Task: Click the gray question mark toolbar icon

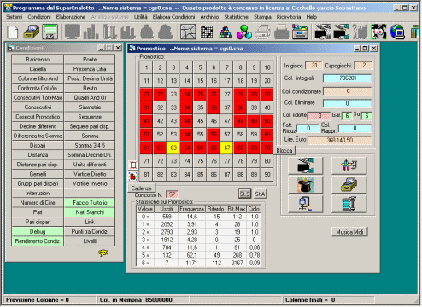Action: tap(360, 32)
